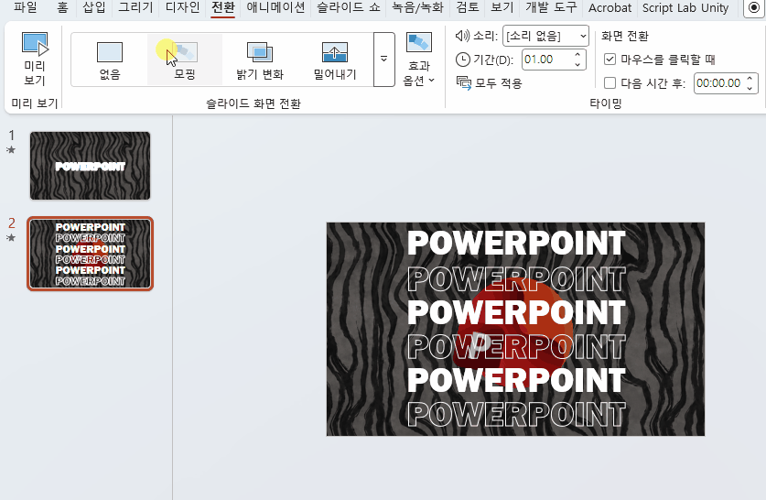
Task: Click the first solid POWERPOINT text on slide
Action: click(516, 243)
